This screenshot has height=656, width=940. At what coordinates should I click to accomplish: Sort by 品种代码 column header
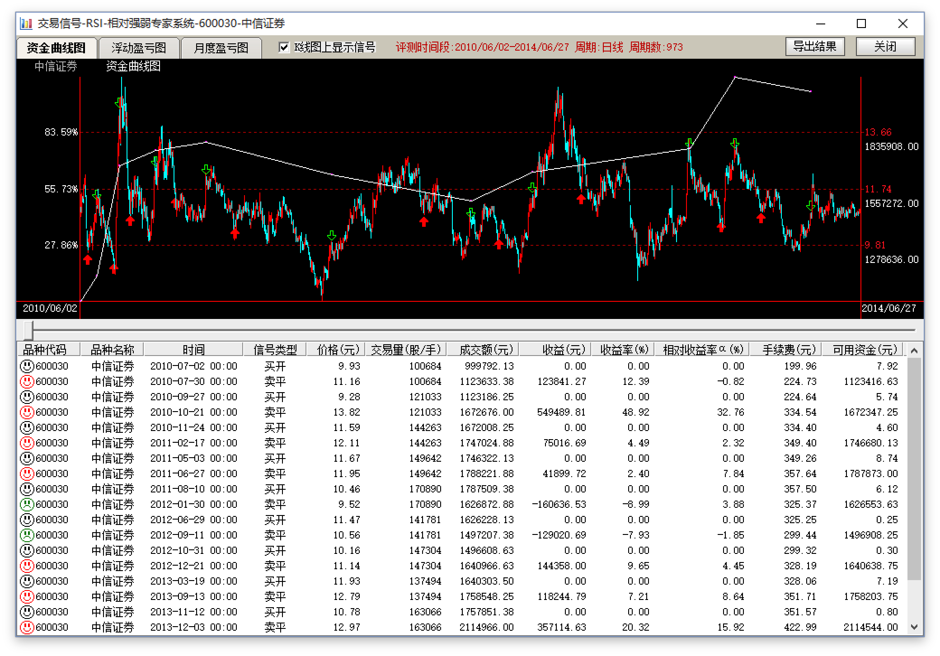[x=48, y=350]
